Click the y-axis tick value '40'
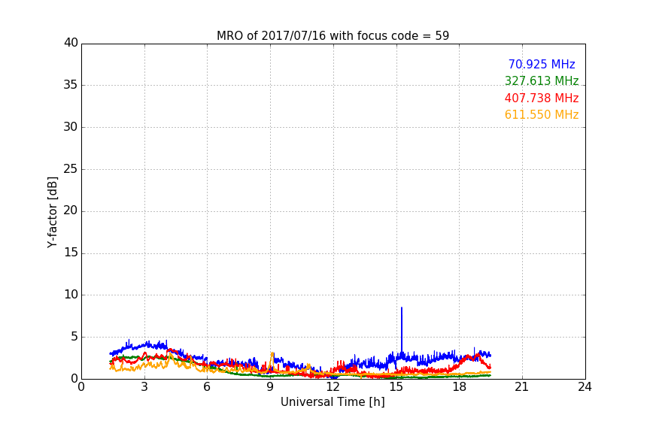The height and width of the screenshot is (433, 650). pos(71,43)
